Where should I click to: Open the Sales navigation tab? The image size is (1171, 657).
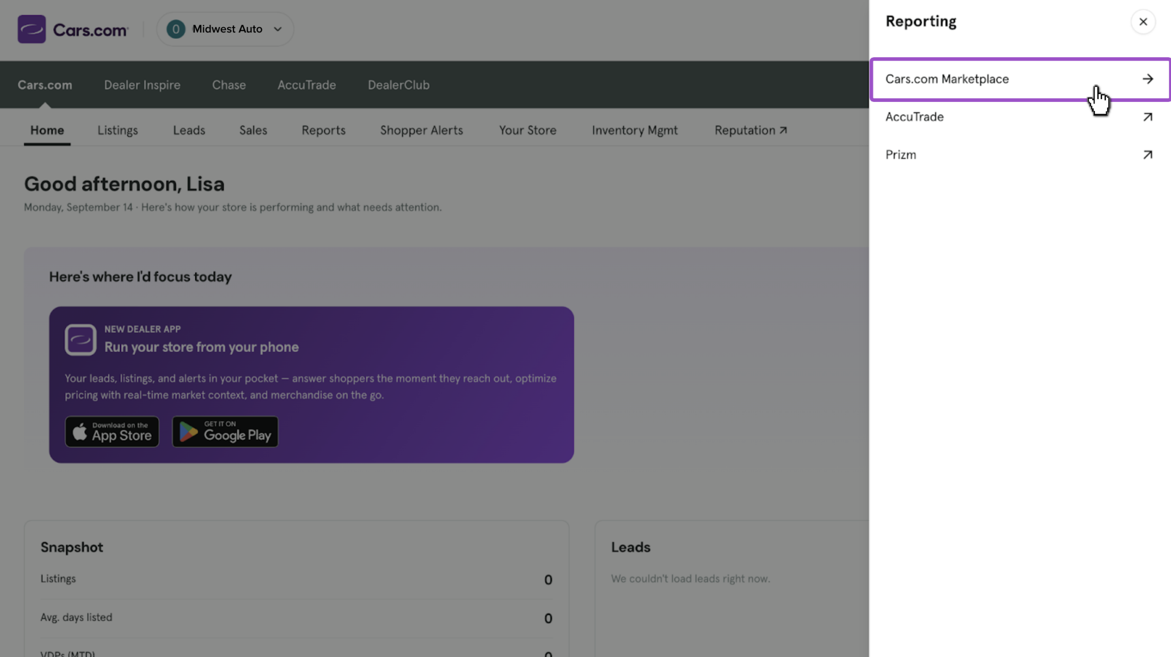coord(253,130)
